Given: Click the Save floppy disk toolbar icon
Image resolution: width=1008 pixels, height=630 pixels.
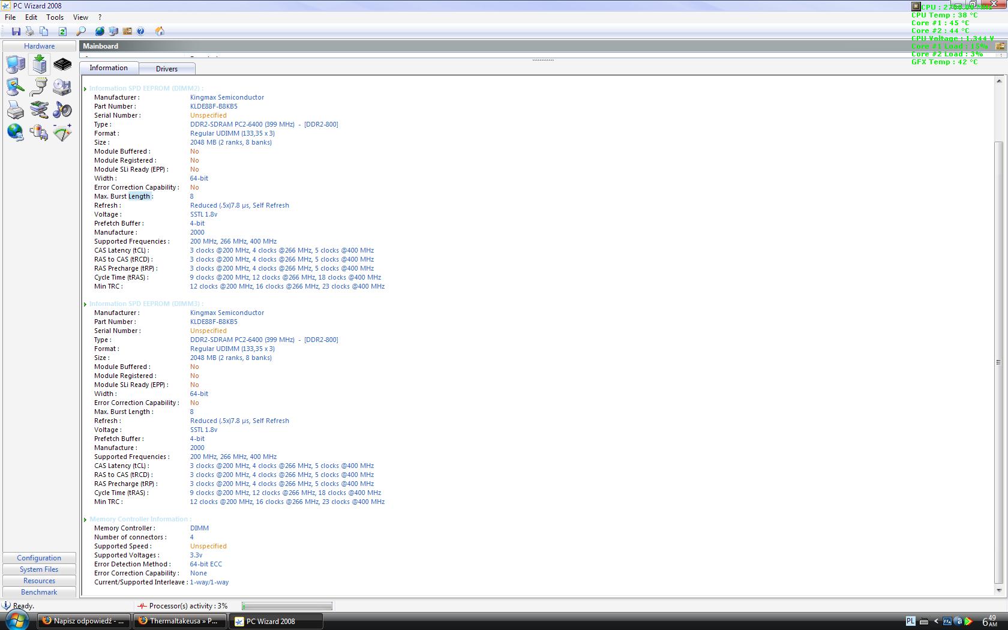Looking at the screenshot, I should (x=16, y=31).
